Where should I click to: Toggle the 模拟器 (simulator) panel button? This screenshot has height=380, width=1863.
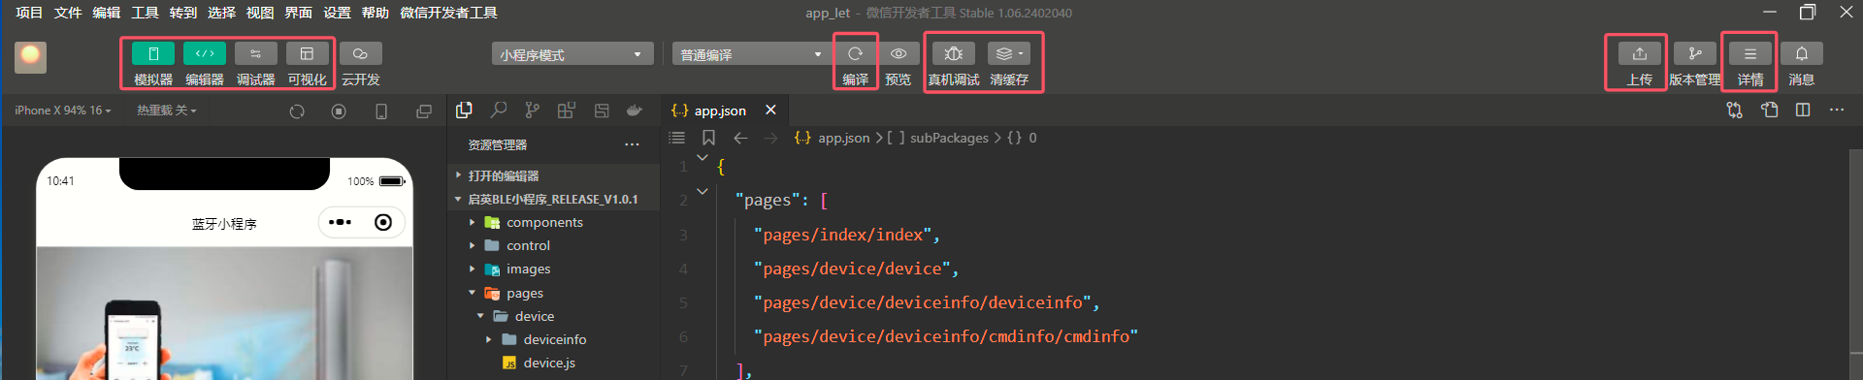[153, 54]
